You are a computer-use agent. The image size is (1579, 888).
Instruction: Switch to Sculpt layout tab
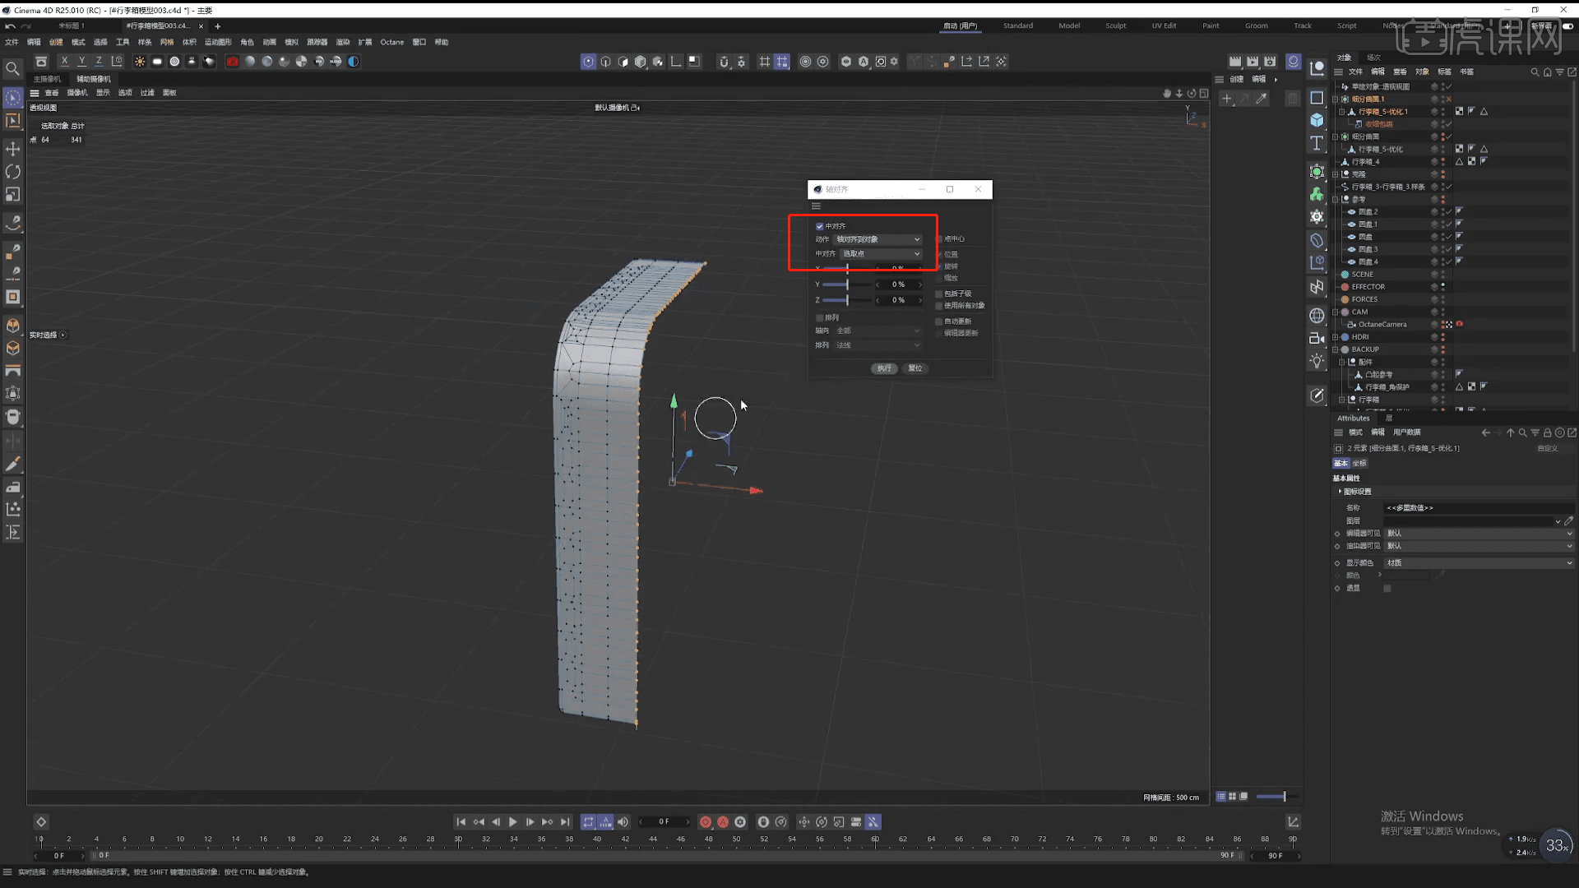1115,25
